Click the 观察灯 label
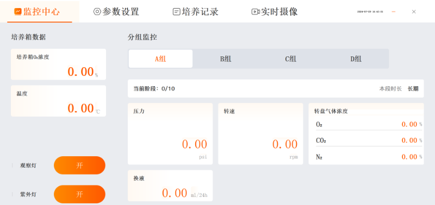This screenshot has width=435, height=205. [x=28, y=166]
